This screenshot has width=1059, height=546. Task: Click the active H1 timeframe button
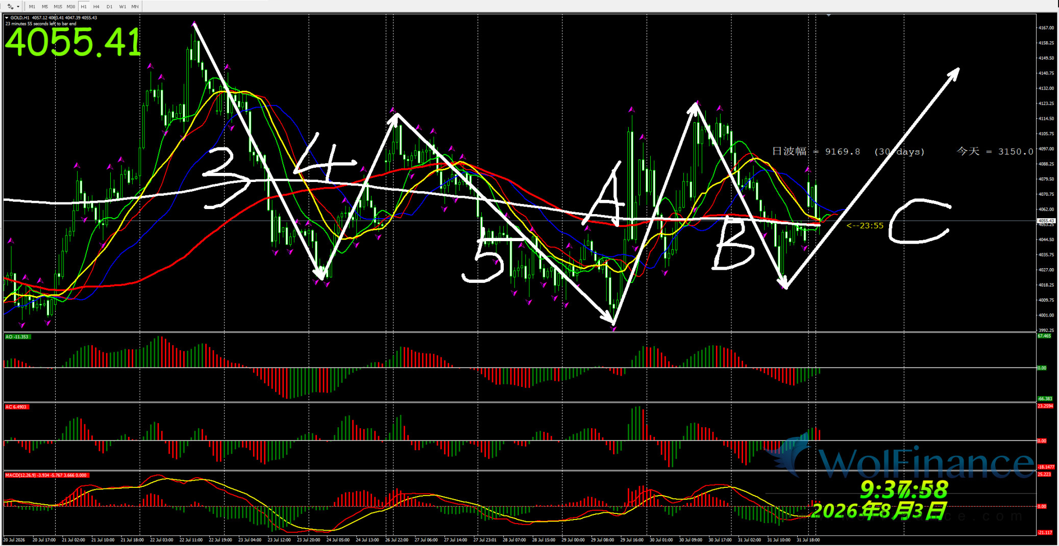point(84,7)
